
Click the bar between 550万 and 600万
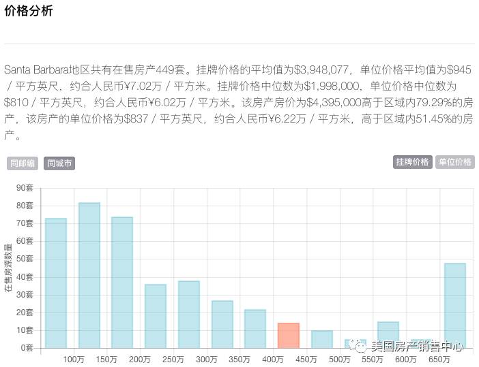click(x=388, y=335)
